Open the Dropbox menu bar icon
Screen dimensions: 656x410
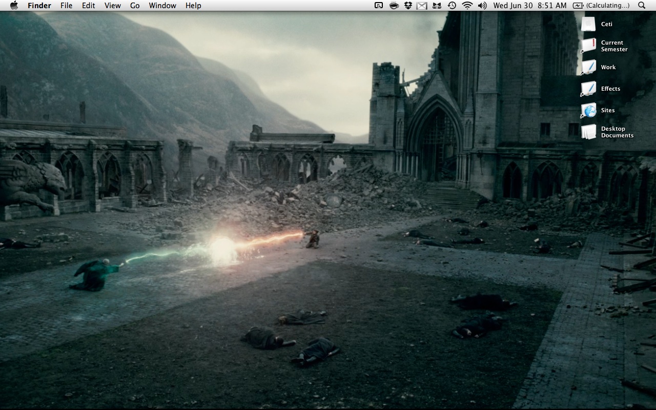[x=408, y=6]
